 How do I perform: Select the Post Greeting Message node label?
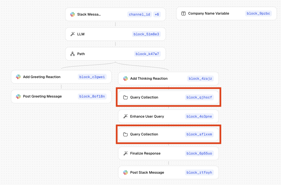[x=42, y=96]
